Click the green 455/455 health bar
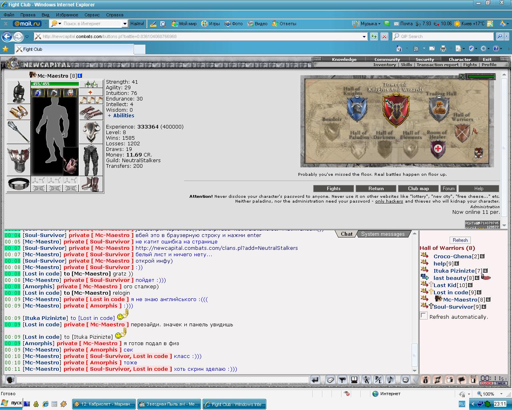This screenshot has height=410, width=512. 55,84
